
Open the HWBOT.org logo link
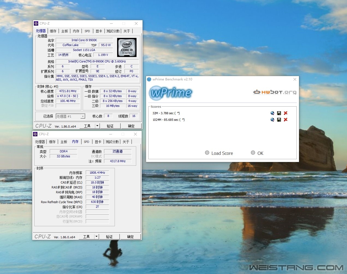coord(275,92)
